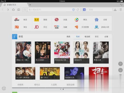124x93 pixels.
Task: Click the blue 影视 play icon
Action: [x=15, y=37]
